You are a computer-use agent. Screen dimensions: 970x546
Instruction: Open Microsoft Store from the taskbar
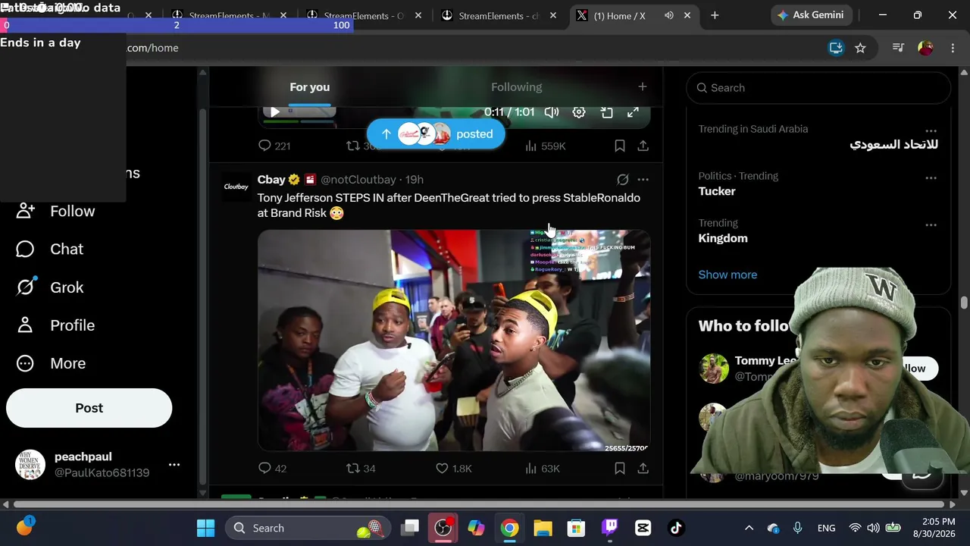(x=576, y=528)
